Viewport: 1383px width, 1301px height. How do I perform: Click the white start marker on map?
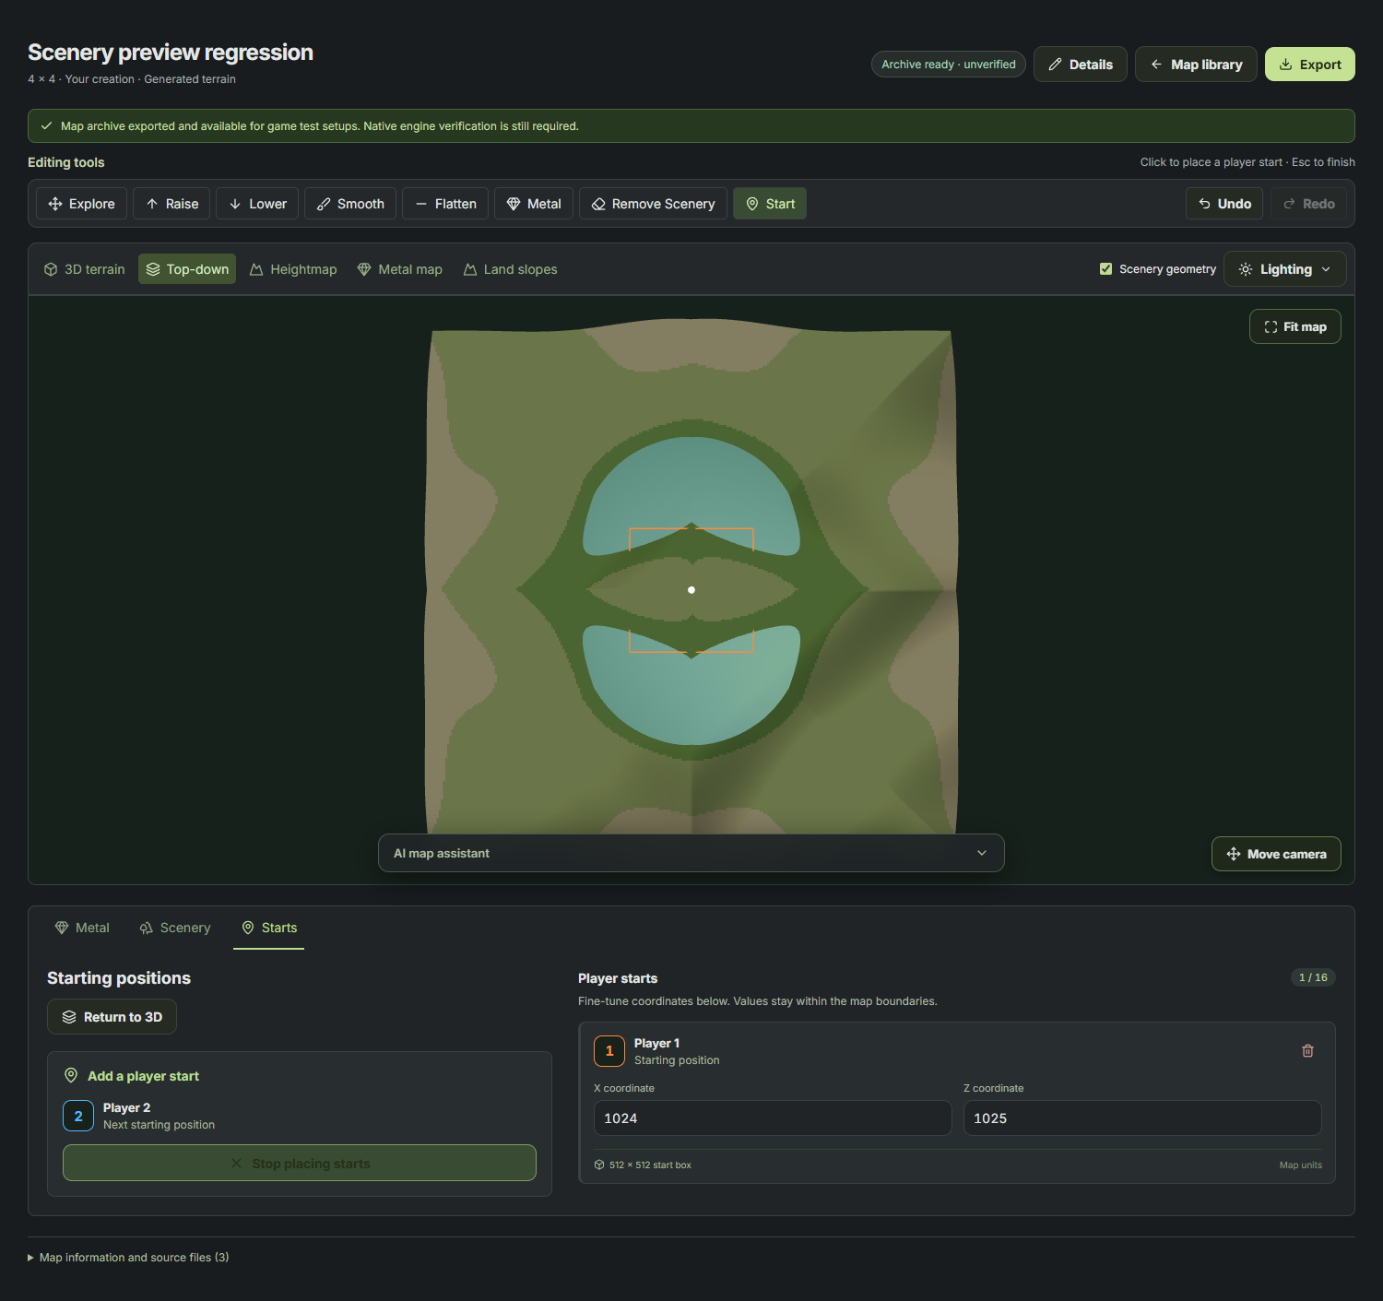click(x=691, y=590)
